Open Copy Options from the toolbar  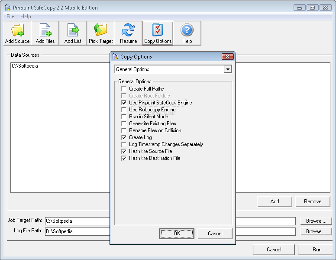(158, 33)
